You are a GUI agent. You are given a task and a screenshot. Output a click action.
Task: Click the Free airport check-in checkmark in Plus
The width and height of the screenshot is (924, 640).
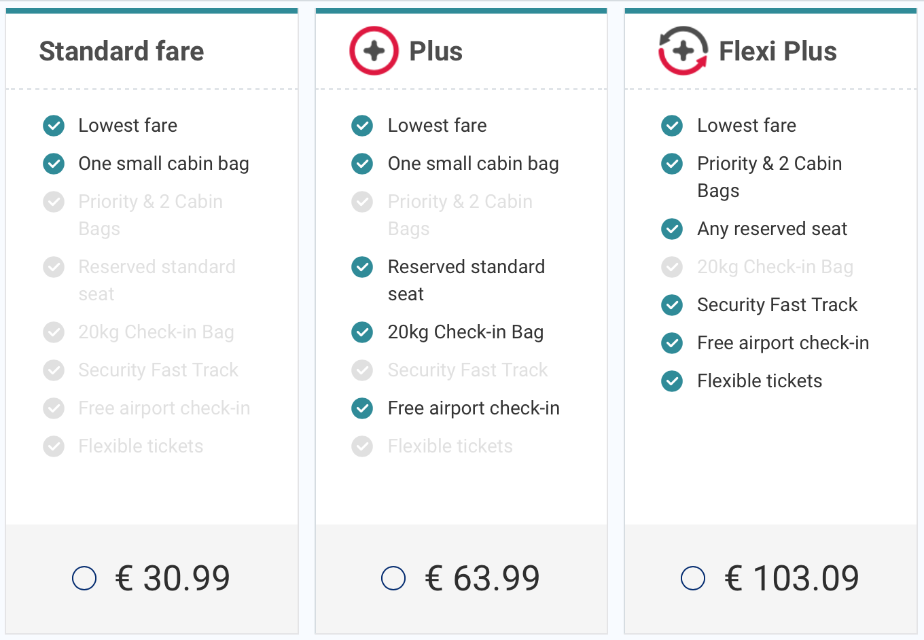[x=362, y=408]
